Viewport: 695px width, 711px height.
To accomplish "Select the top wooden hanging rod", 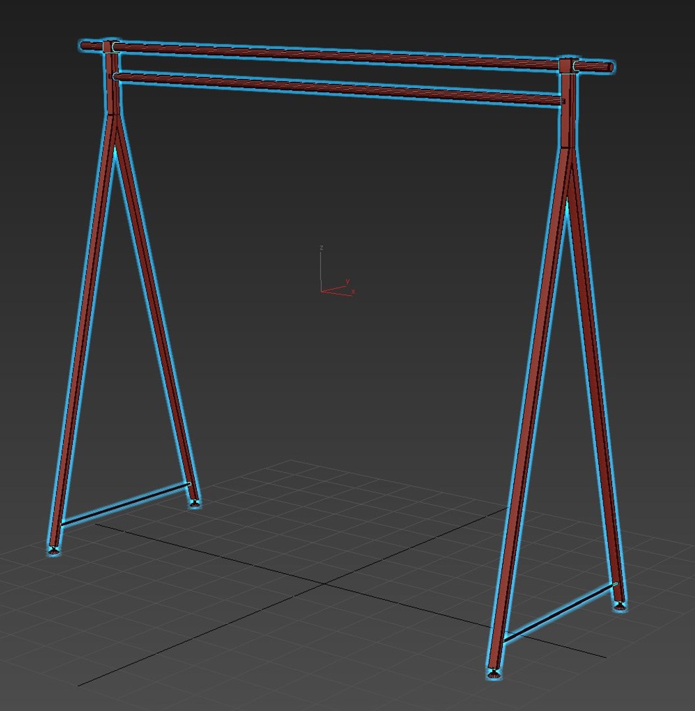I will 347,56.
